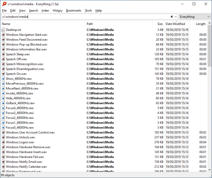Click the Show_48000Hz.raw file icon
The width and height of the screenshot is (212, 178).
3,79
